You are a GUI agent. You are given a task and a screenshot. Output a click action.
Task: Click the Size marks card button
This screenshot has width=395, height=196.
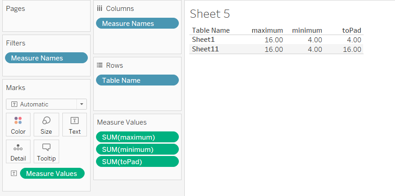coord(46,125)
